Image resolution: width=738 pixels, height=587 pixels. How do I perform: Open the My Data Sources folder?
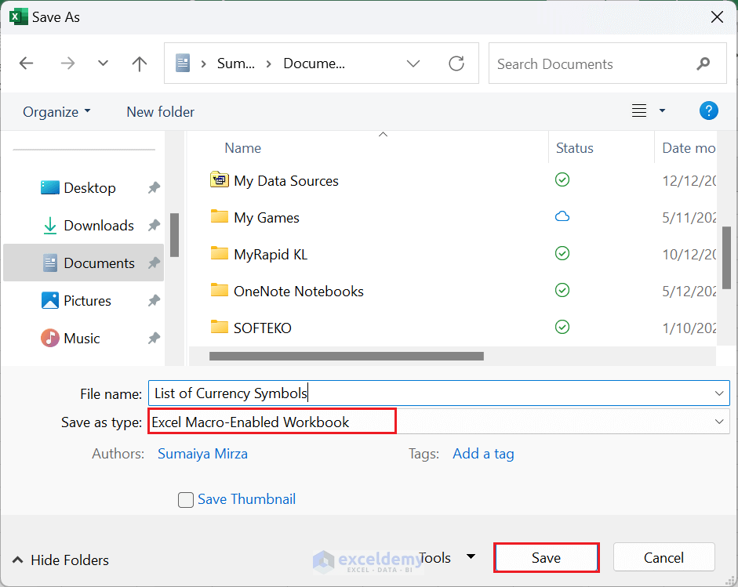(285, 181)
